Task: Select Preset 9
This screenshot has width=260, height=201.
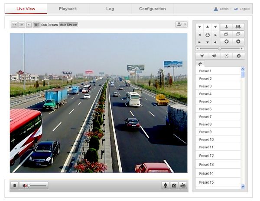Action: pyautogui.click(x=218, y=132)
